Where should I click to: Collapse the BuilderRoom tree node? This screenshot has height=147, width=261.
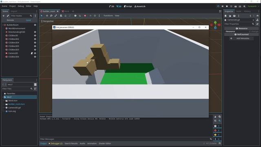coord(3,25)
